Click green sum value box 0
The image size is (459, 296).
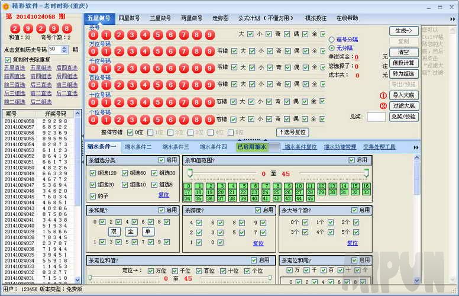(188, 186)
